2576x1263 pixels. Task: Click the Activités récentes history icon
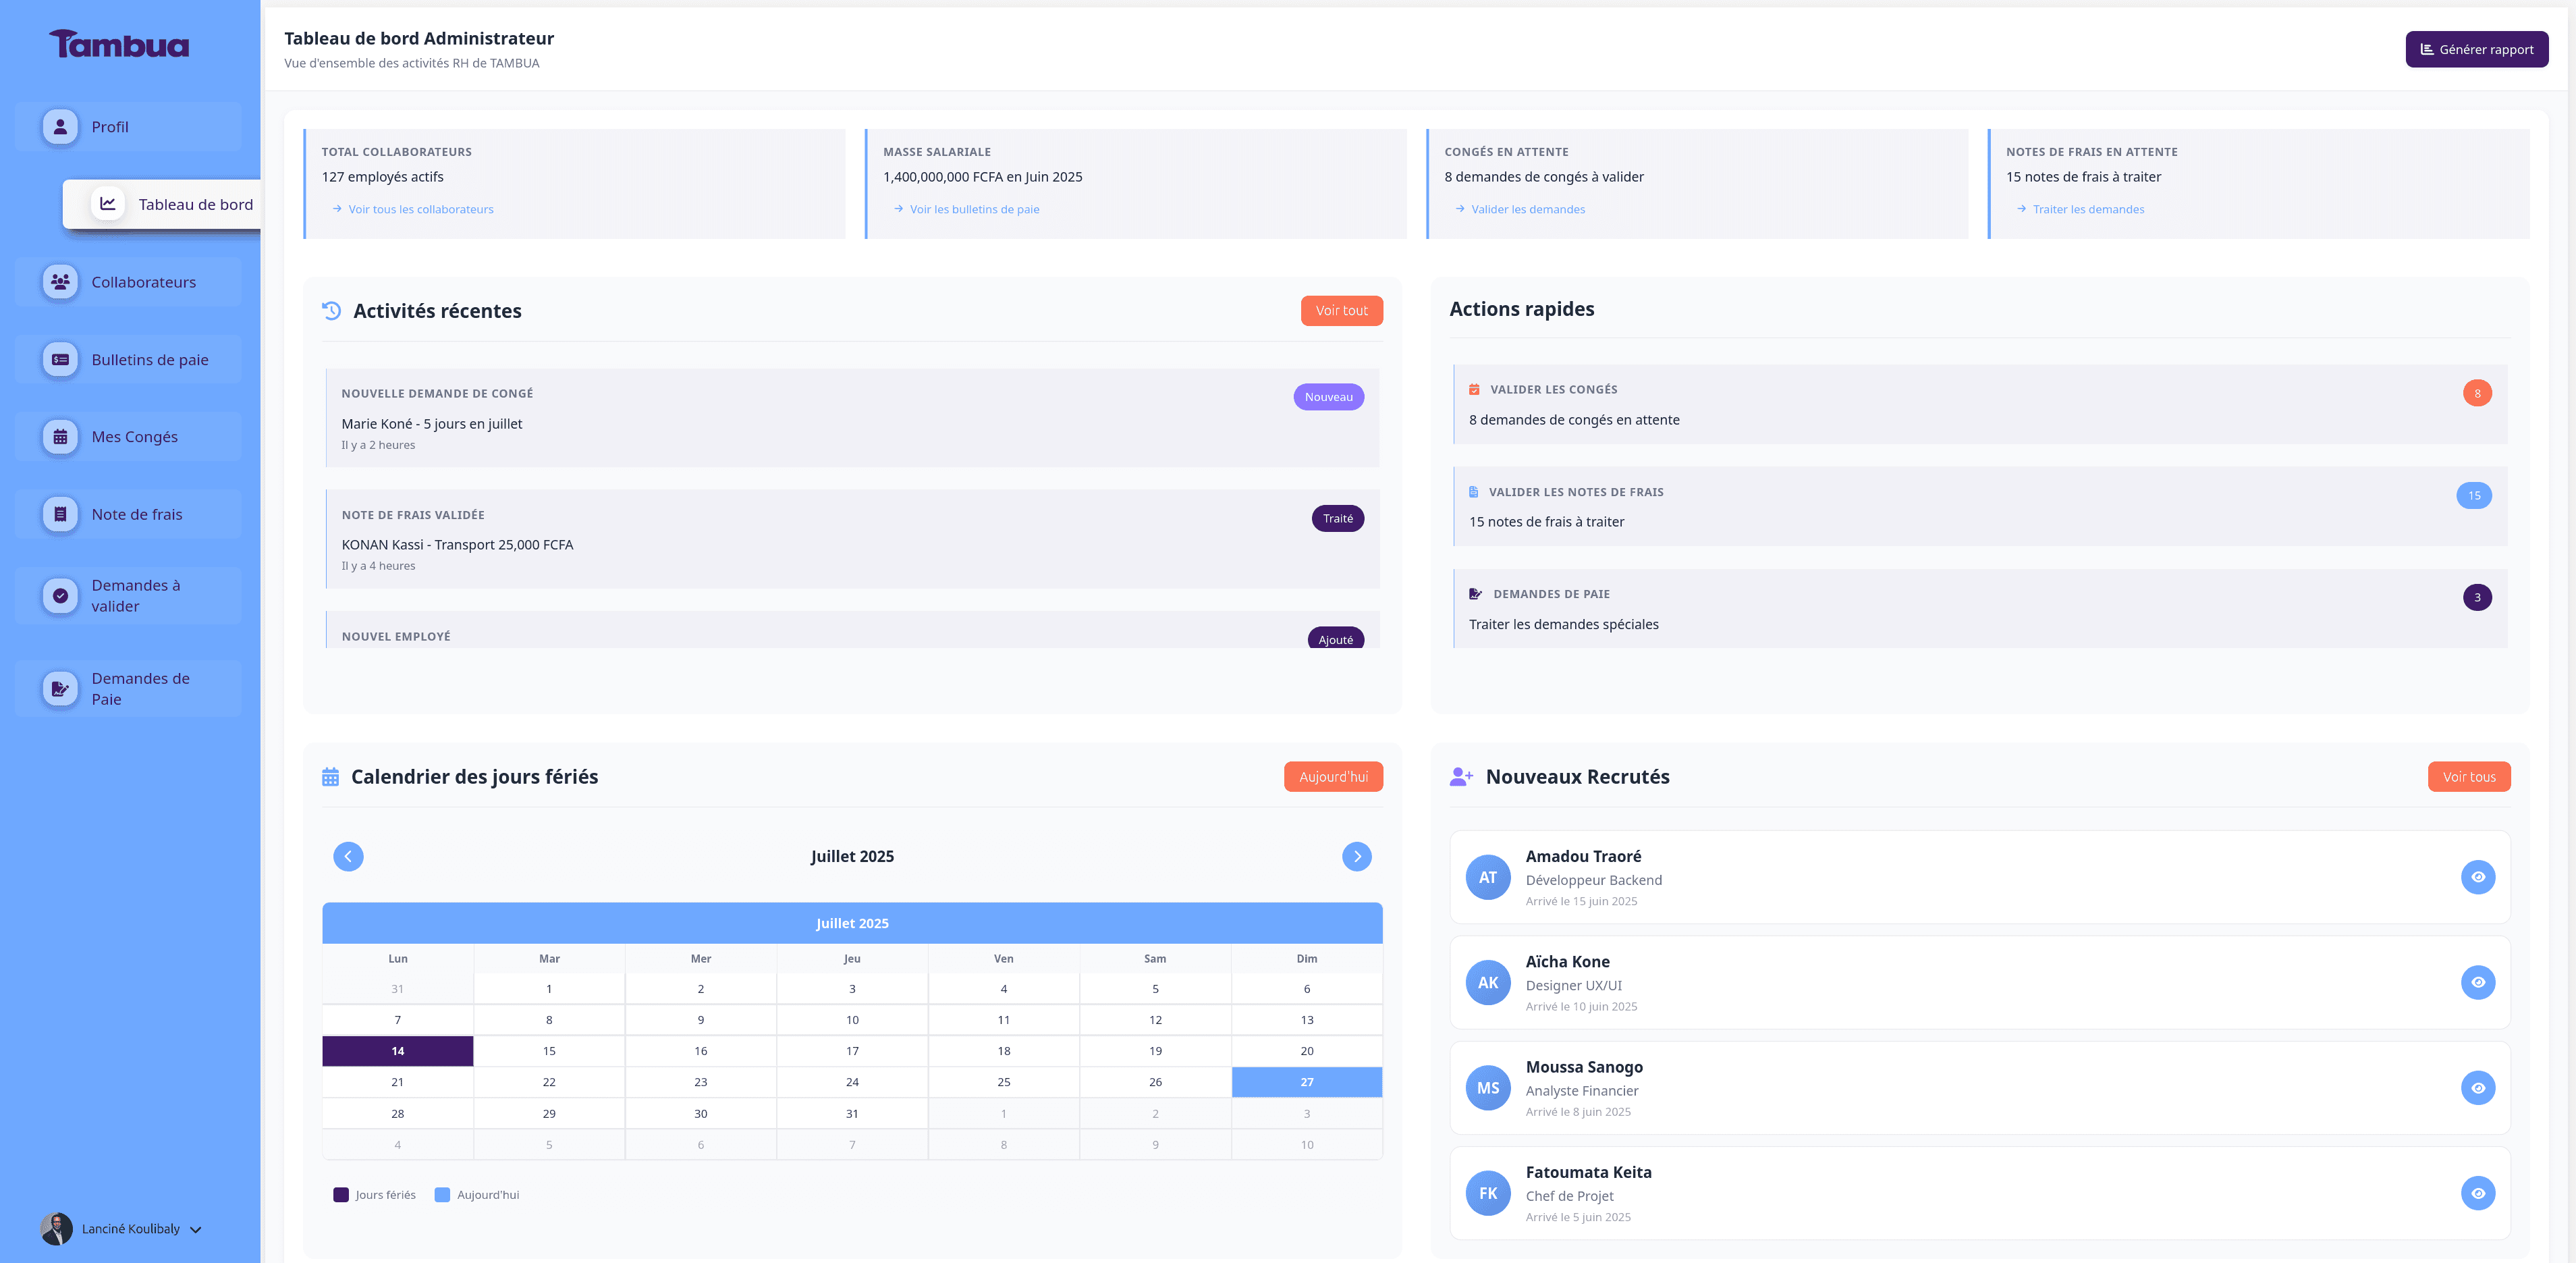click(x=330, y=310)
